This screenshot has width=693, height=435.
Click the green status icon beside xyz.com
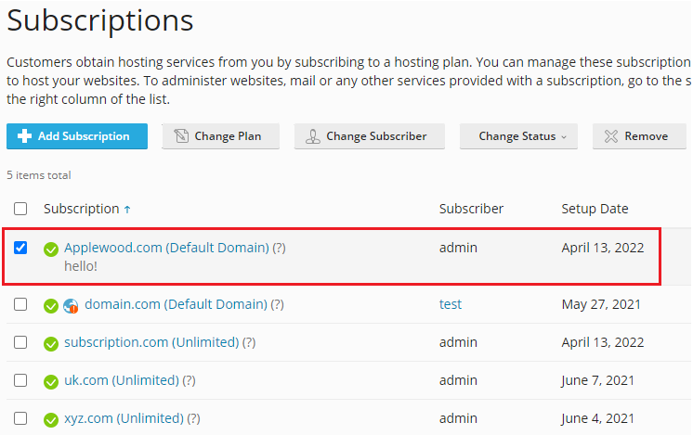pyautogui.click(x=51, y=419)
